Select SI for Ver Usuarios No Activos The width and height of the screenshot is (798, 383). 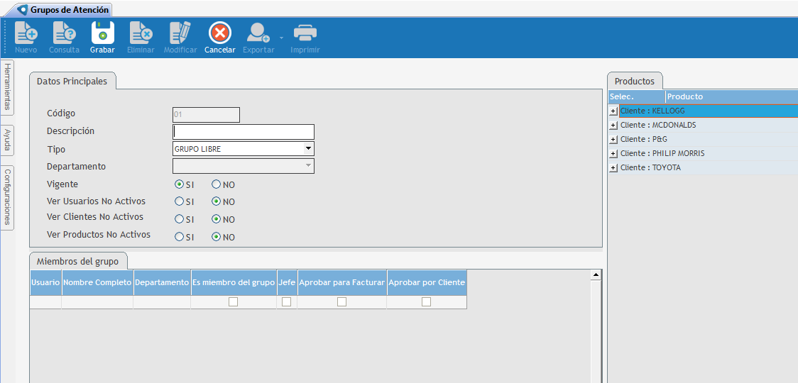tap(180, 201)
